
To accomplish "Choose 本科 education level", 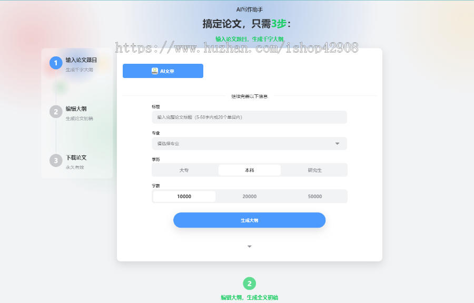I will [250, 170].
